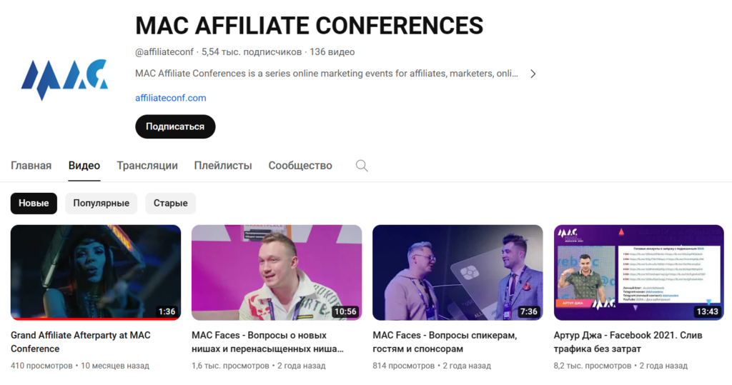Switch to the Видео tab

pyautogui.click(x=84, y=166)
